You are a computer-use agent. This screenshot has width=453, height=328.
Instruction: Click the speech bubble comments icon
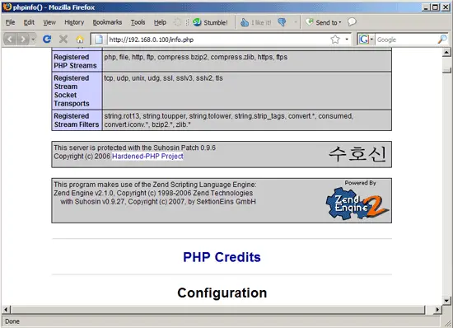(352, 22)
